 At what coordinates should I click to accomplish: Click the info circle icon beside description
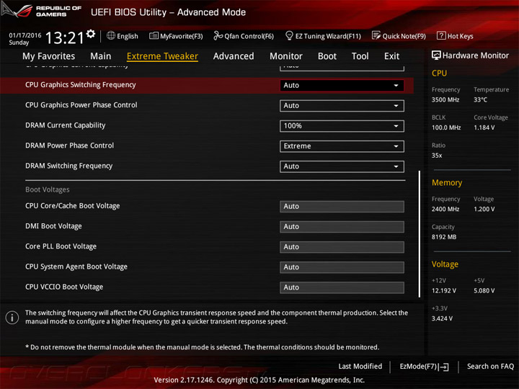pos(12,318)
